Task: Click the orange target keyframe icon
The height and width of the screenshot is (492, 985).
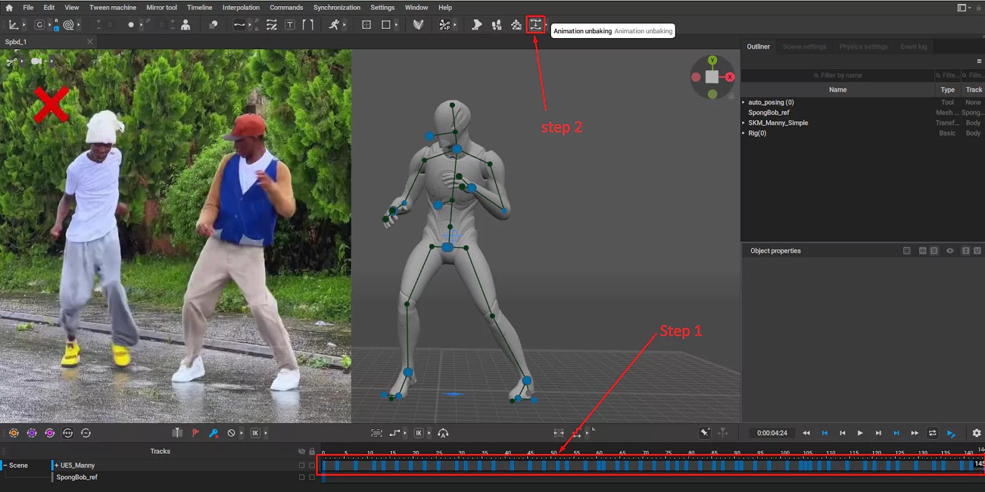Action: tap(14, 433)
